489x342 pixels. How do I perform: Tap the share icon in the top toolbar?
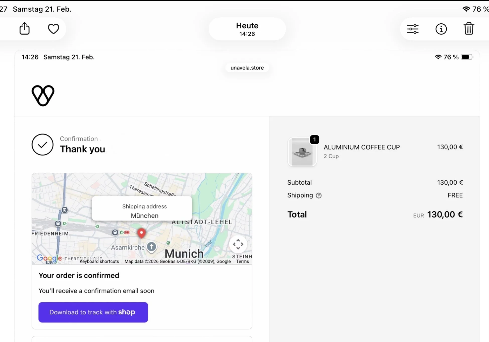point(25,28)
